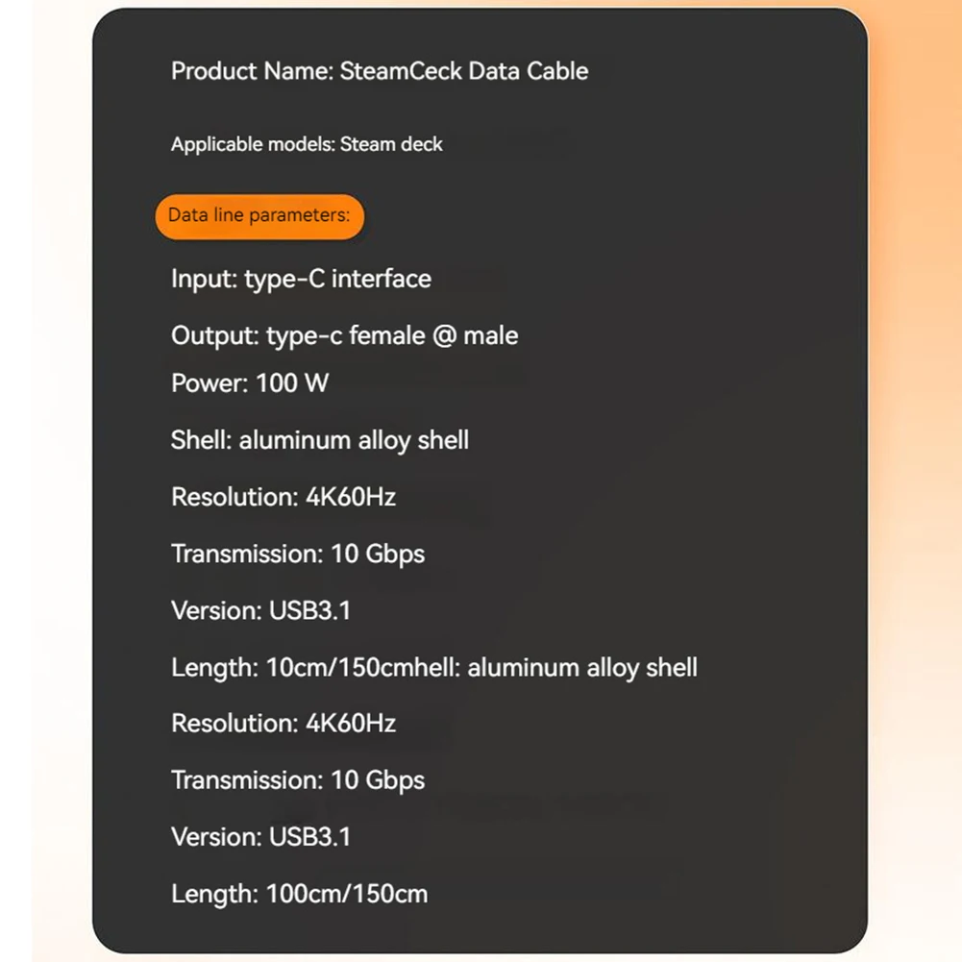This screenshot has width=962, height=962.
Task: Select the Applicable models: Steam deck text
Action: point(306,144)
